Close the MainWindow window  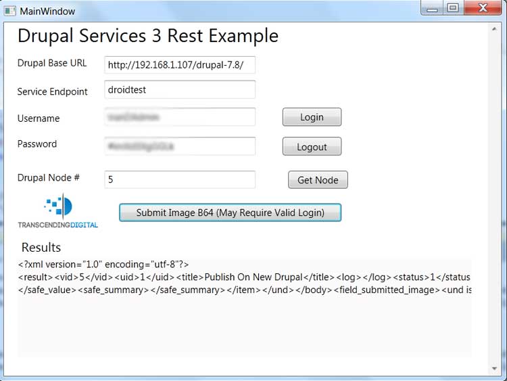[483, 7]
